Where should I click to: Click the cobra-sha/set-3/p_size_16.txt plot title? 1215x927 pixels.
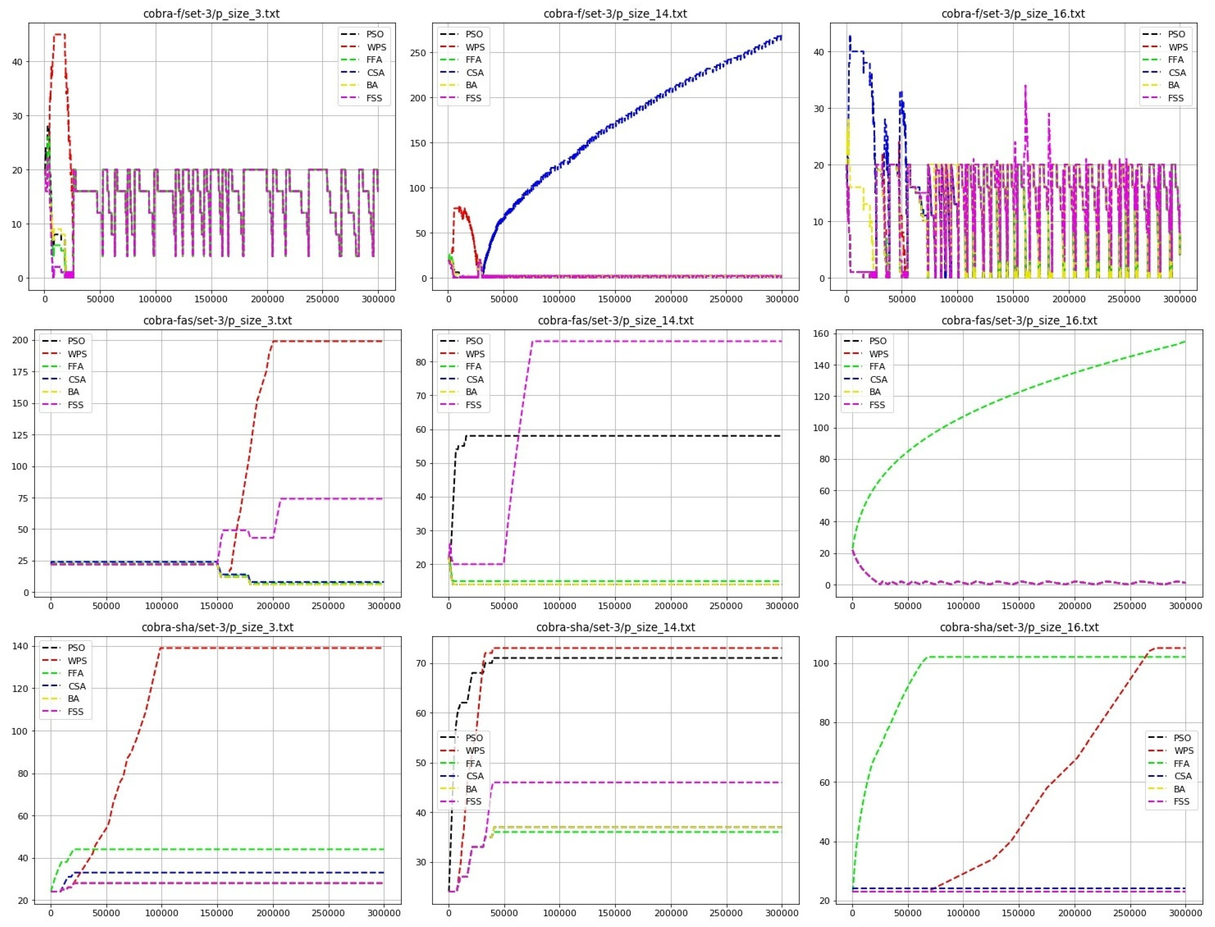1019,628
